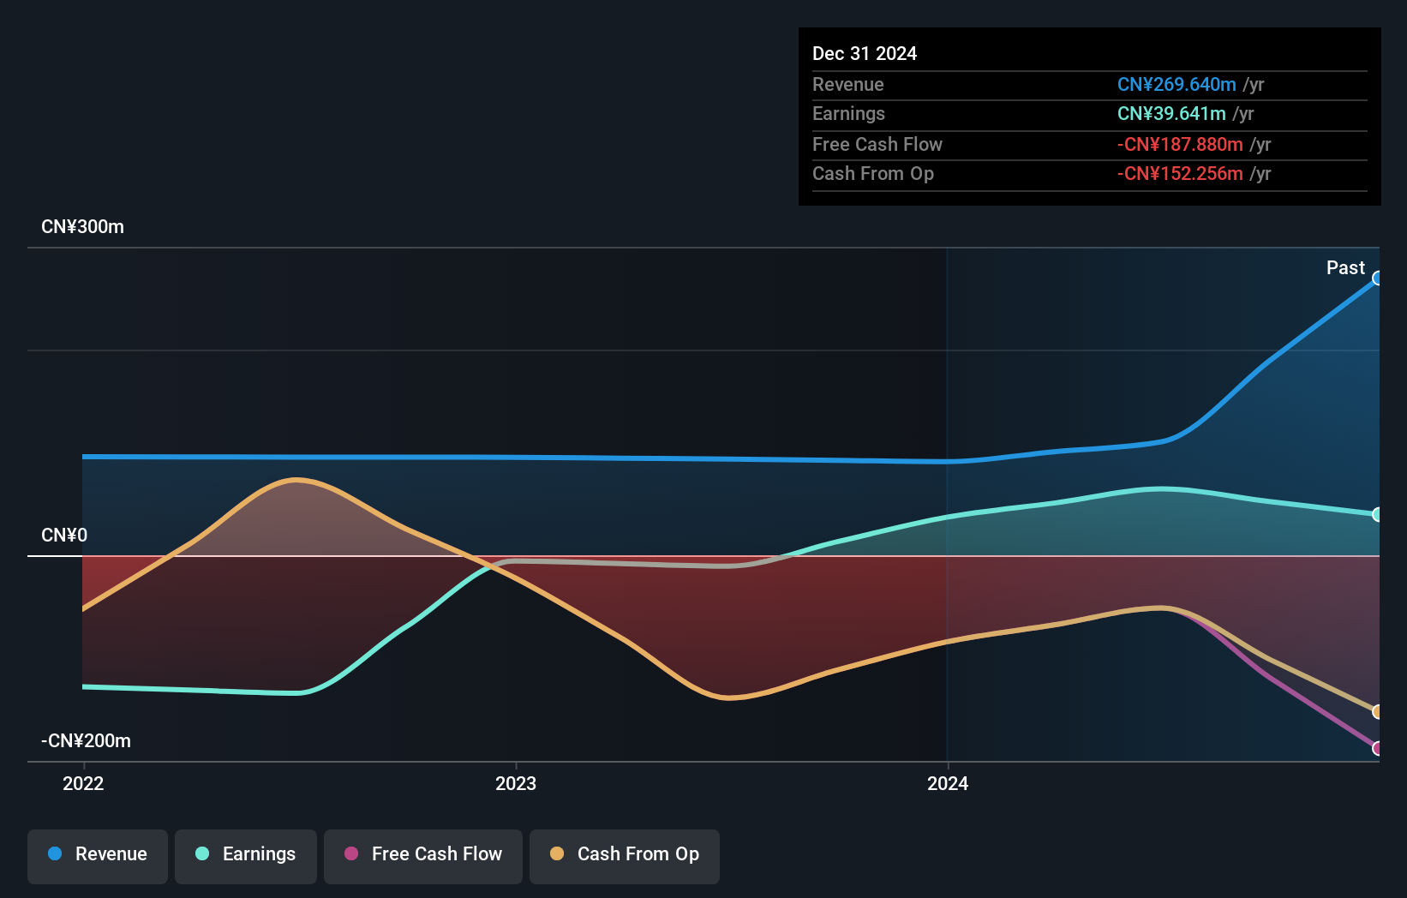The height and width of the screenshot is (898, 1407).
Task: Click the -CN¥200m y-axis label
Action: point(86,741)
